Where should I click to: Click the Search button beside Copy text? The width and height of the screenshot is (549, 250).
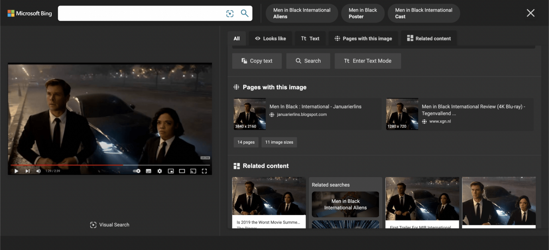coord(308,61)
